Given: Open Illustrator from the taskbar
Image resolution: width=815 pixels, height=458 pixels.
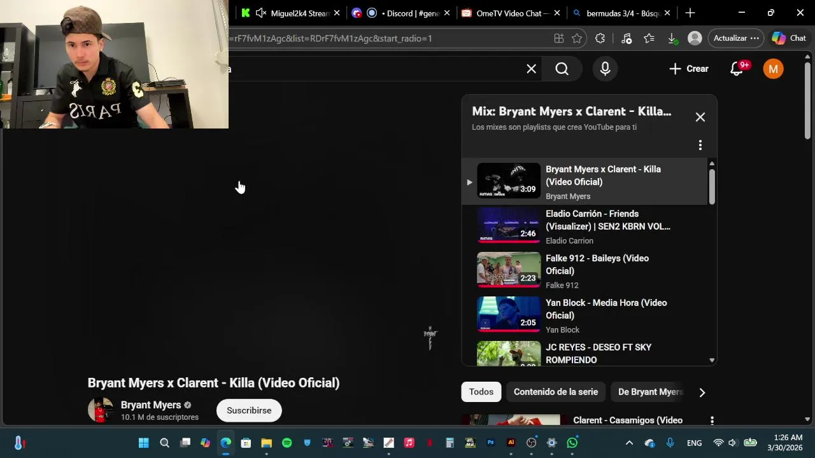Looking at the screenshot, I should 511,443.
